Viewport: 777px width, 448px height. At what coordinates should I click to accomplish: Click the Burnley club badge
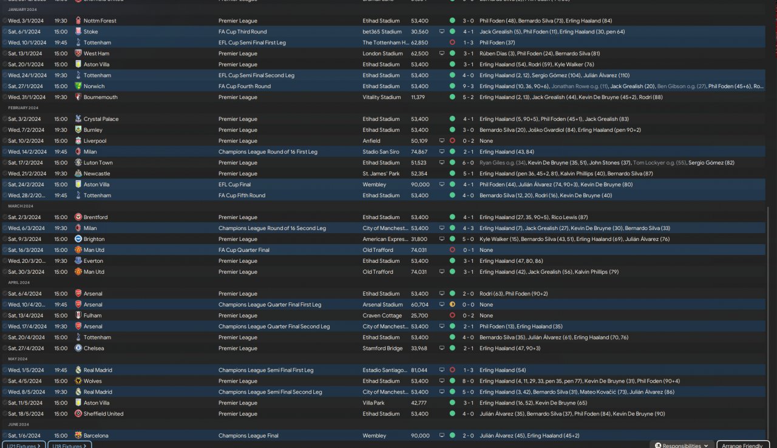pos(78,130)
